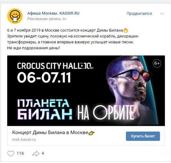Open the Dima Bilan concert banner image
The height and width of the screenshot is (163, 171).
(x=86, y=91)
